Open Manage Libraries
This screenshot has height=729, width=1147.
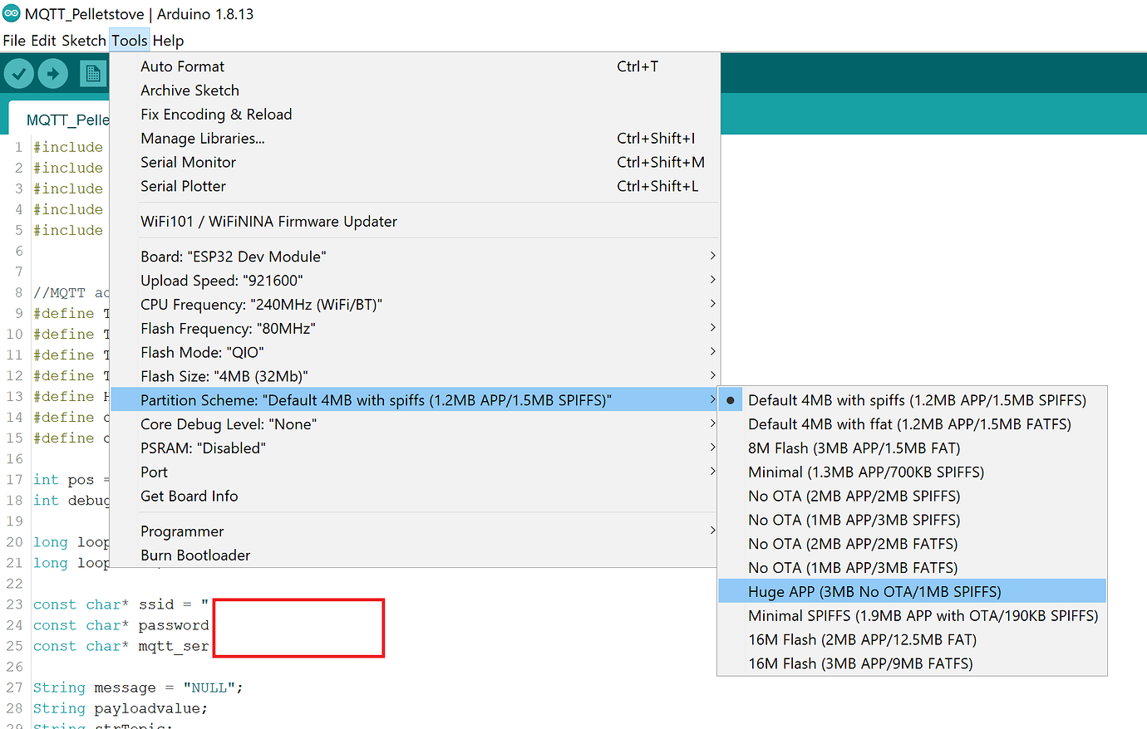[202, 138]
